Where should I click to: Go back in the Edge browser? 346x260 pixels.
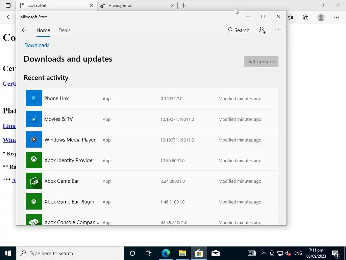(x=9, y=17)
